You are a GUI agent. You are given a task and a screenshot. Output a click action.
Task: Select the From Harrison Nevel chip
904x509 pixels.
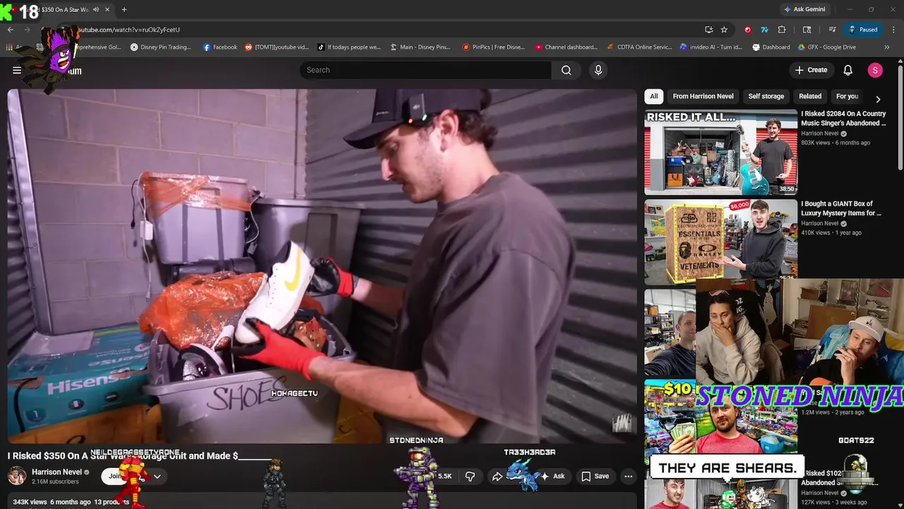(x=703, y=96)
